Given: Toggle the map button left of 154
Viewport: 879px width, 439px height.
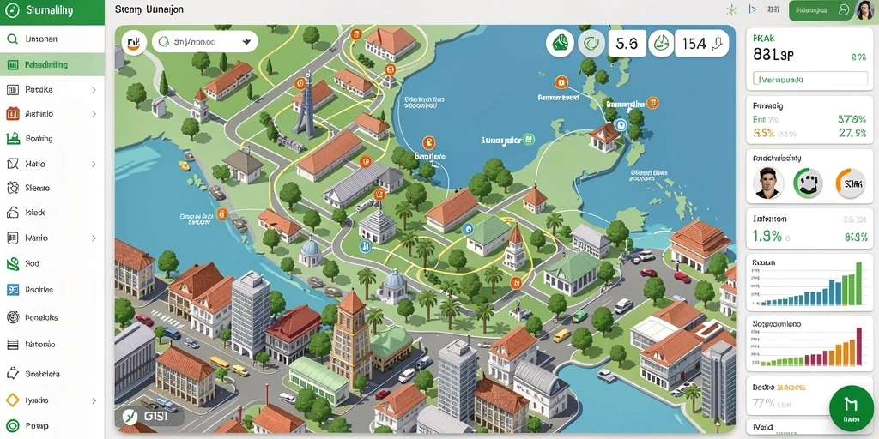Looking at the screenshot, I should pos(662,43).
